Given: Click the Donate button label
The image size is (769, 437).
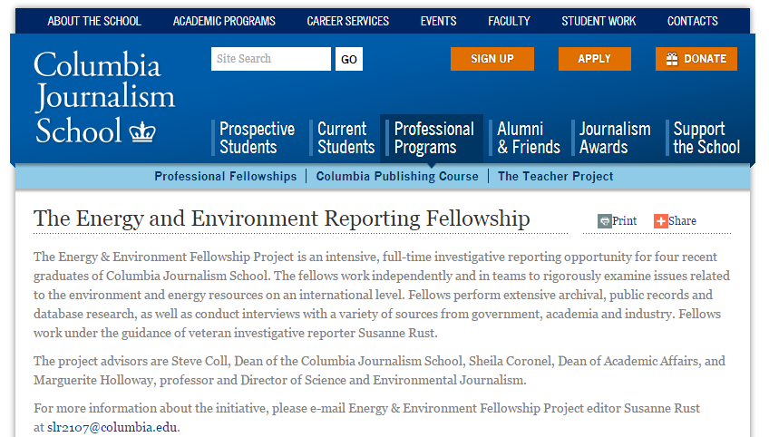Looking at the screenshot, I should (x=705, y=59).
